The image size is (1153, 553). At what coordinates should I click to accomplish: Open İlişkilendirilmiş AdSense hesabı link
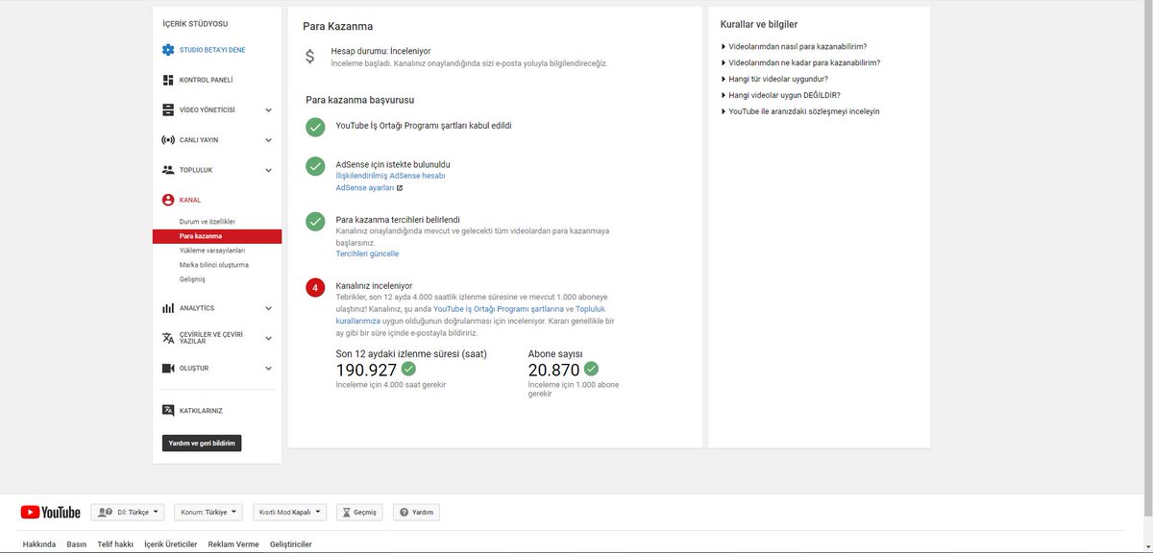click(390, 177)
